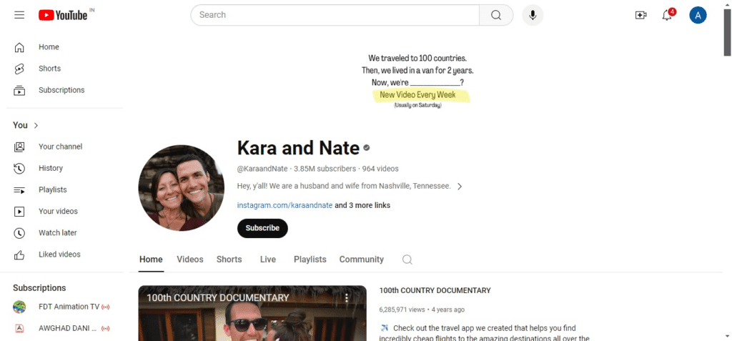Subscribe to Kara and Nate
Image resolution: width=732 pixels, height=341 pixels.
tap(262, 228)
